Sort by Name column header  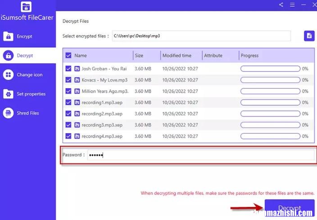(x=81, y=55)
